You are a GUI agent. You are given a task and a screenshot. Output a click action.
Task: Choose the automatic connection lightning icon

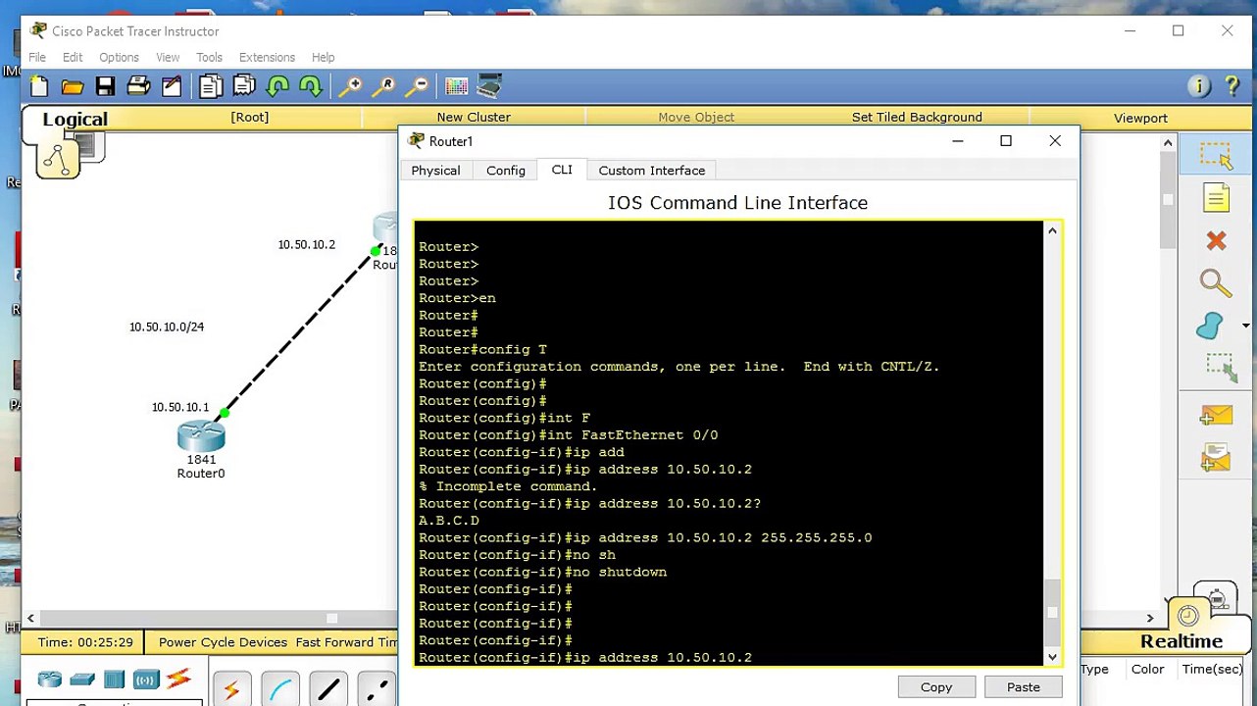pyautogui.click(x=231, y=690)
